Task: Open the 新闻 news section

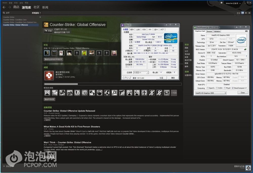Action: tap(45, 7)
